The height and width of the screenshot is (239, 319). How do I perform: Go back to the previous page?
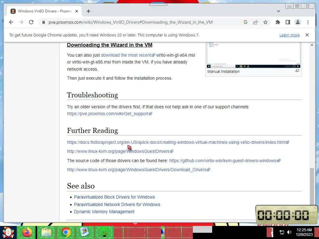pyautogui.click(x=11, y=22)
